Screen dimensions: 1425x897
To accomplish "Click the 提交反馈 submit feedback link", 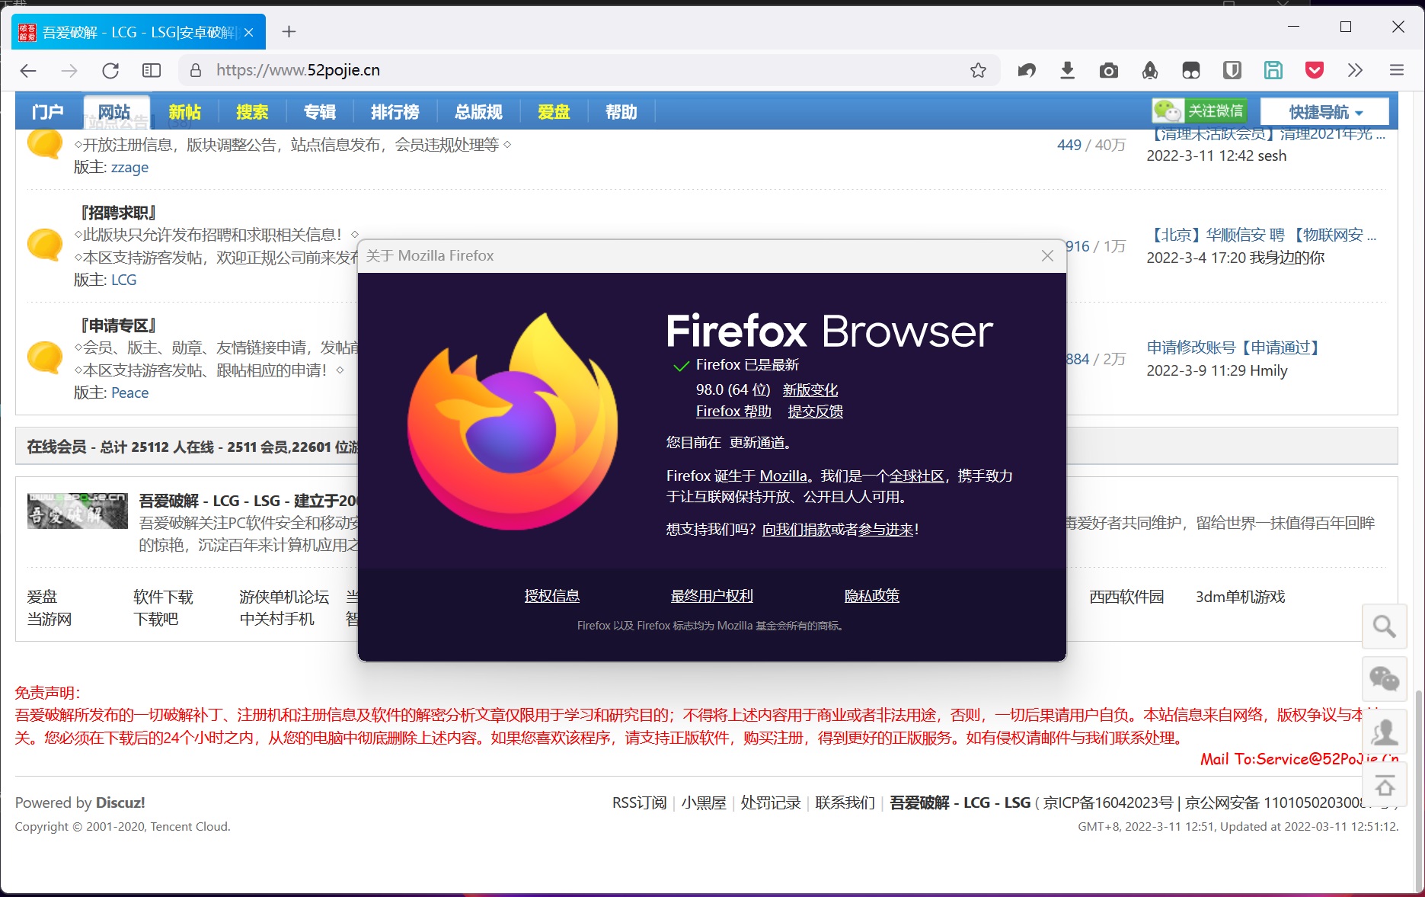I will click(816, 412).
